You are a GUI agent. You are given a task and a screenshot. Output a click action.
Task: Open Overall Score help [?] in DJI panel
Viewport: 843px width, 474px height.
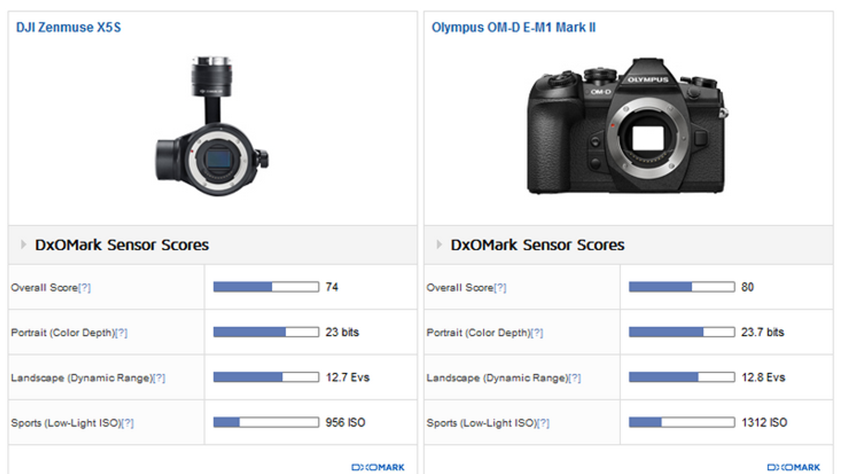pyautogui.click(x=84, y=288)
